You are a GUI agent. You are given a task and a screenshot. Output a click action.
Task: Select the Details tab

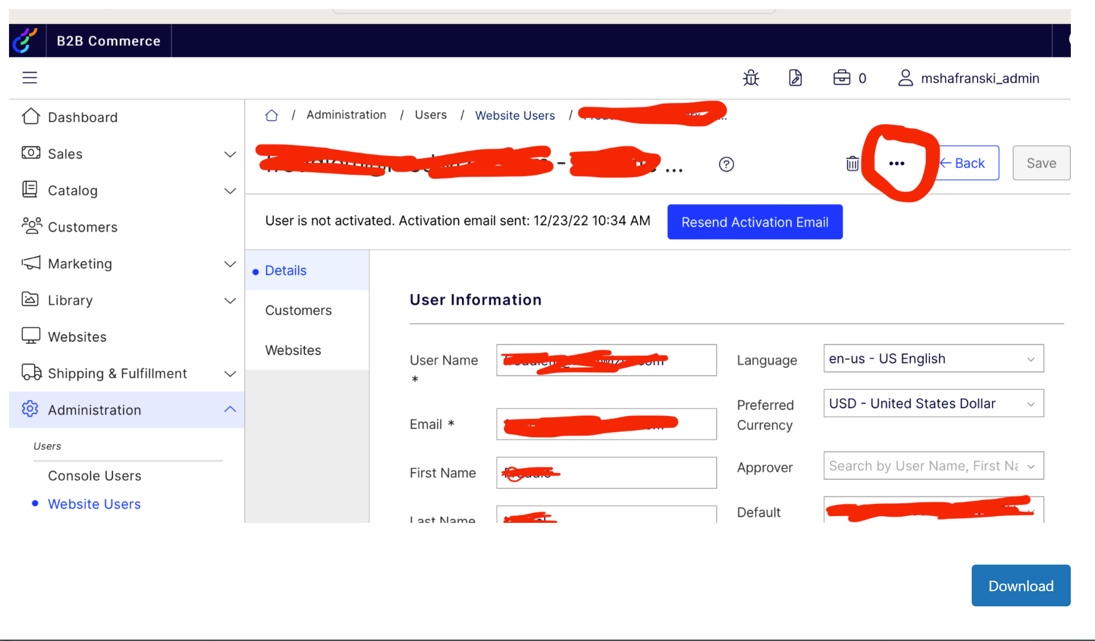click(307, 270)
